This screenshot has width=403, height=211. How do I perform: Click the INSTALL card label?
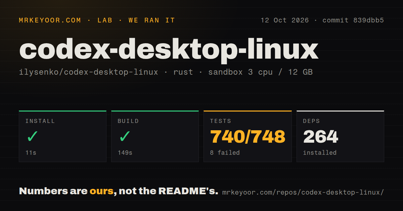pos(40,121)
